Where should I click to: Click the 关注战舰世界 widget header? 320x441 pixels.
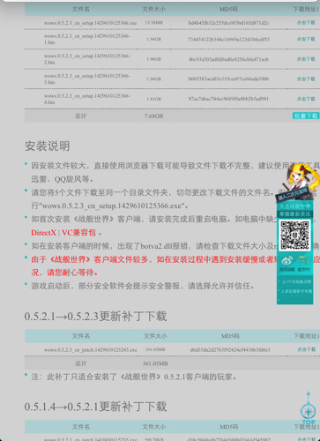(295, 206)
